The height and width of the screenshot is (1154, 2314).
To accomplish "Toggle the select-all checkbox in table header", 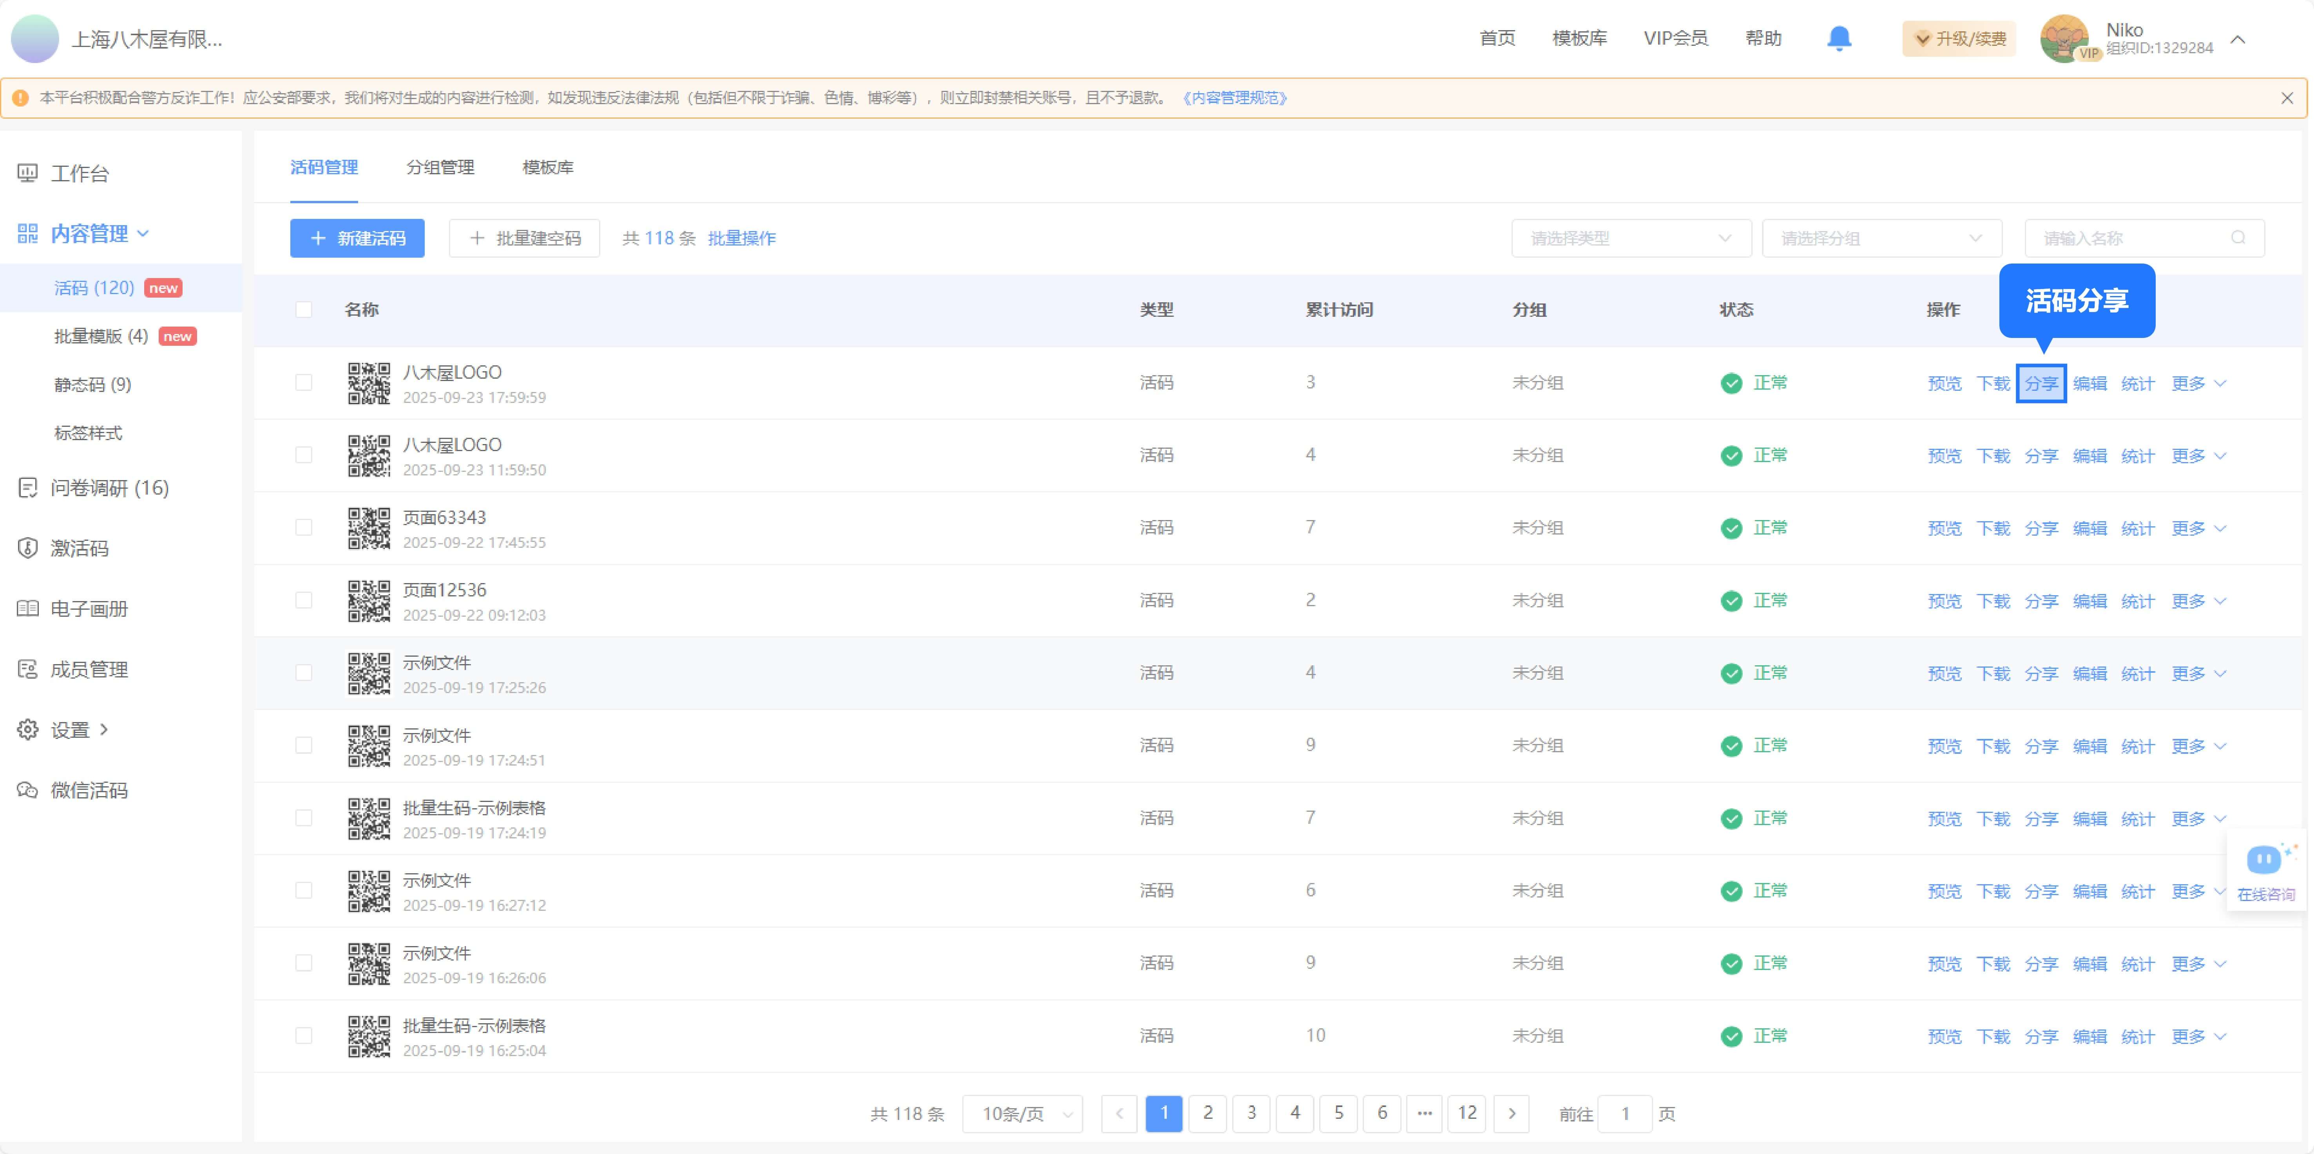I will (x=304, y=310).
